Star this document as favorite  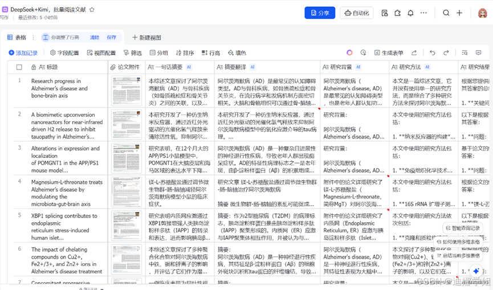coord(92,10)
